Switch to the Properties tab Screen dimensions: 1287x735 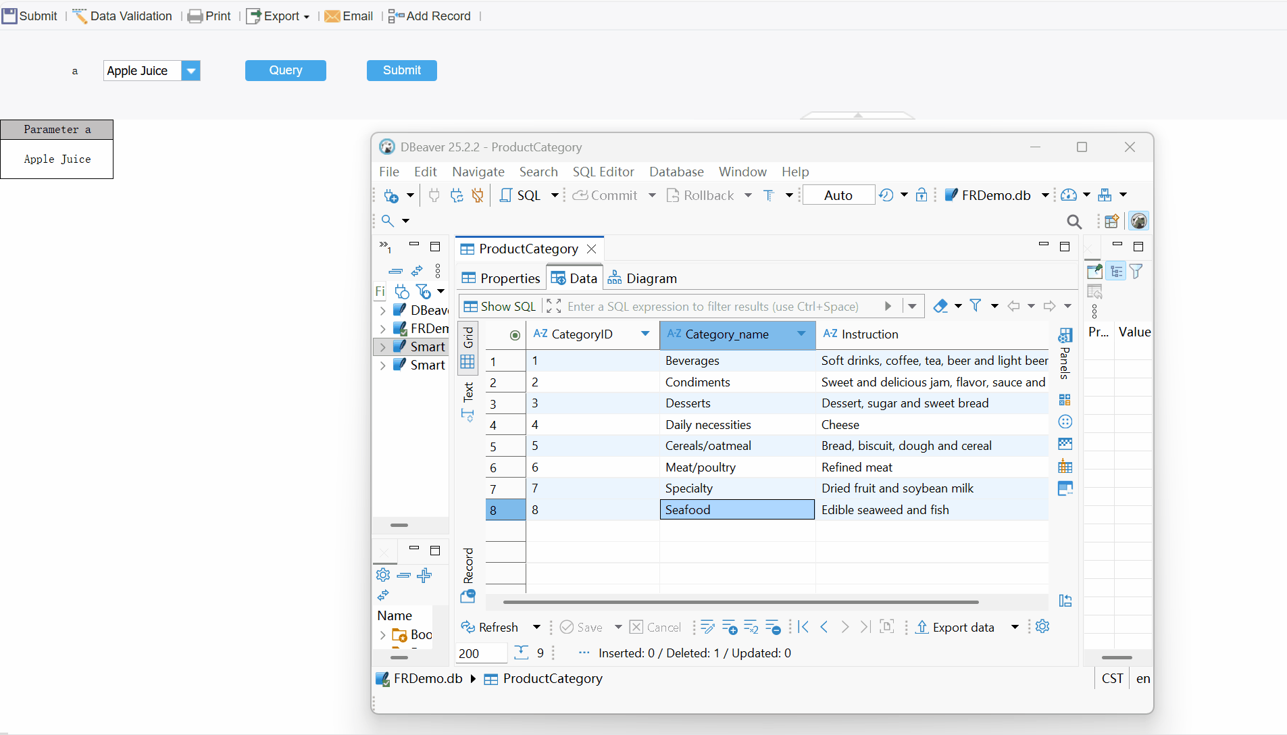tap(501, 278)
